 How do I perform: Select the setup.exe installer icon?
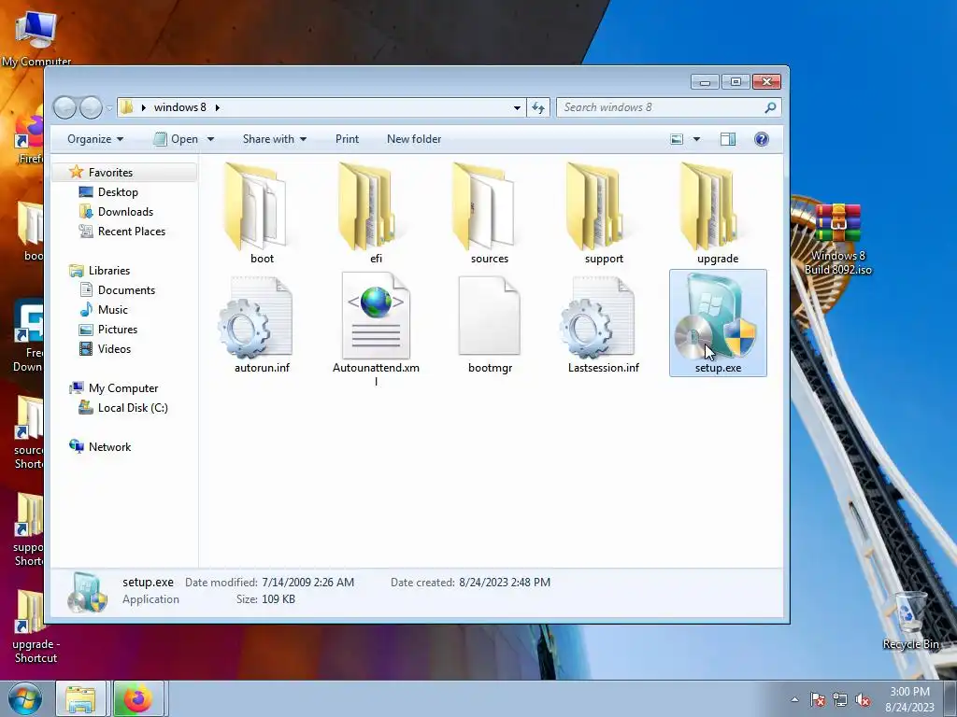click(718, 323)
